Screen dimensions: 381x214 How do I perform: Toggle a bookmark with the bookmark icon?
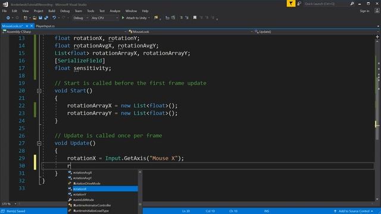[195, 18]
